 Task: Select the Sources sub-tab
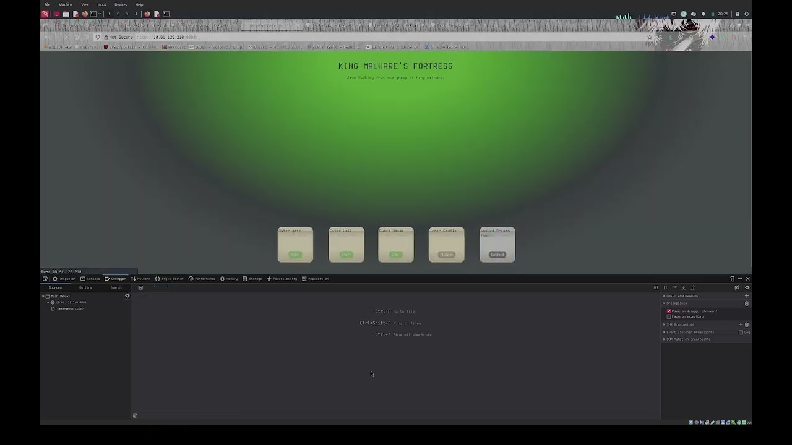(x=55, y=287)
